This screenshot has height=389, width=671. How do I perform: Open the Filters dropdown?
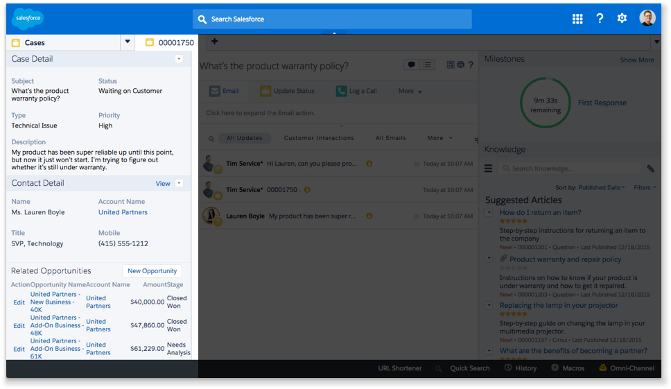[x=645, y=187]
